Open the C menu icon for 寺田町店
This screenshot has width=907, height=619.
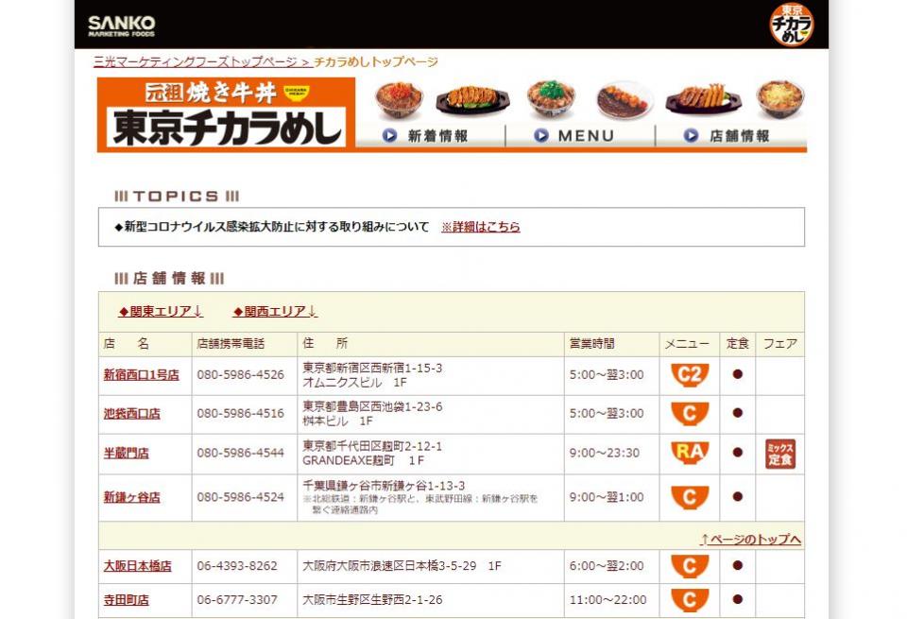pyautogui.click(x=690, y=600)
